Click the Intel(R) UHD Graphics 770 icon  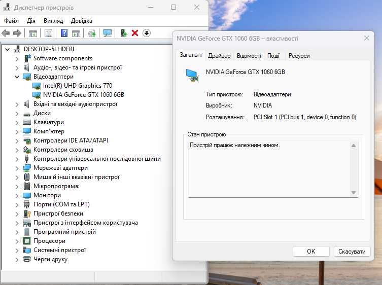tap(37, 86)
